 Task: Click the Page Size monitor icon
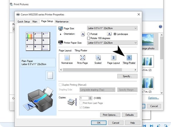(60, 28)
